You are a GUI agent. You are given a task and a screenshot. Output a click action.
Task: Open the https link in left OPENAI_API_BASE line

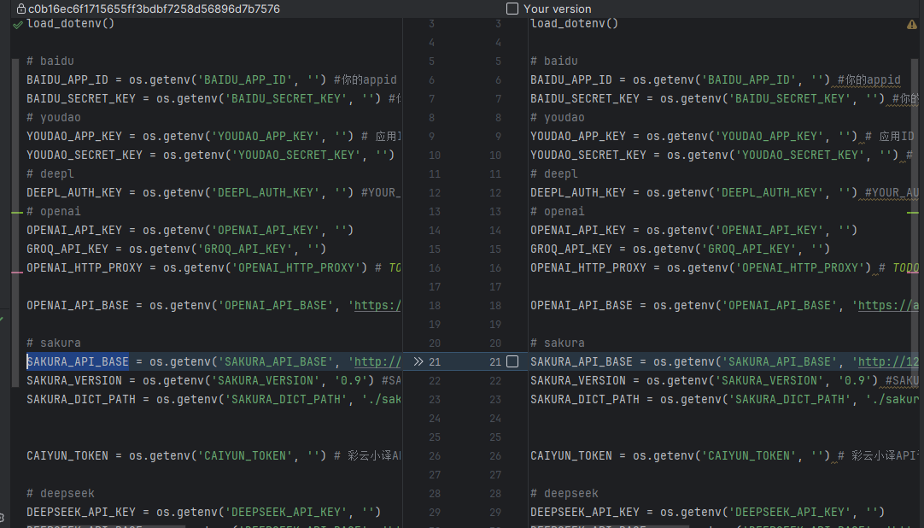[x=377, y=305]
